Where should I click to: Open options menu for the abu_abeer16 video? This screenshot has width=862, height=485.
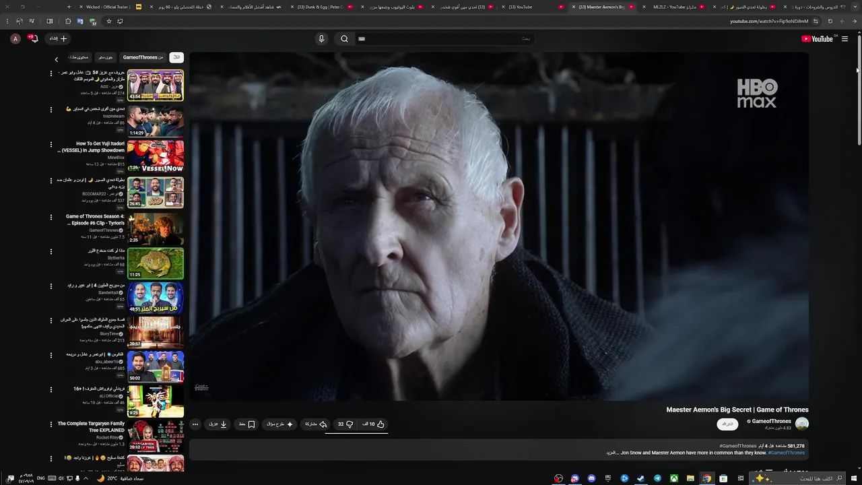point(51,355)
